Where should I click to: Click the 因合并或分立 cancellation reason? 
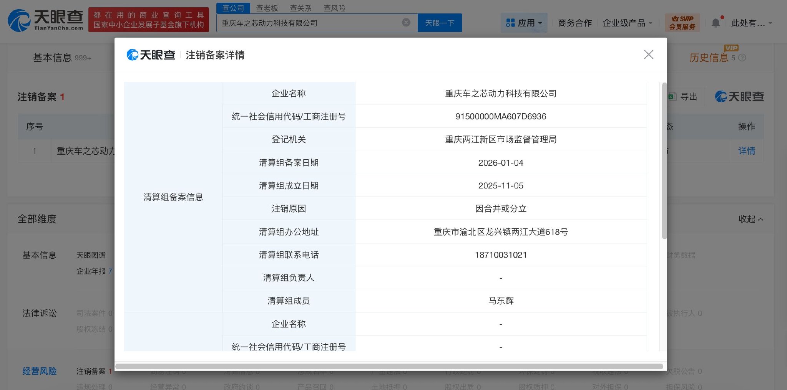pos(501,209)
